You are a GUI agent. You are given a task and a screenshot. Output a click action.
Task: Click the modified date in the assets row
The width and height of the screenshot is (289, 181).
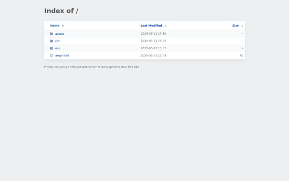[153, 34]
